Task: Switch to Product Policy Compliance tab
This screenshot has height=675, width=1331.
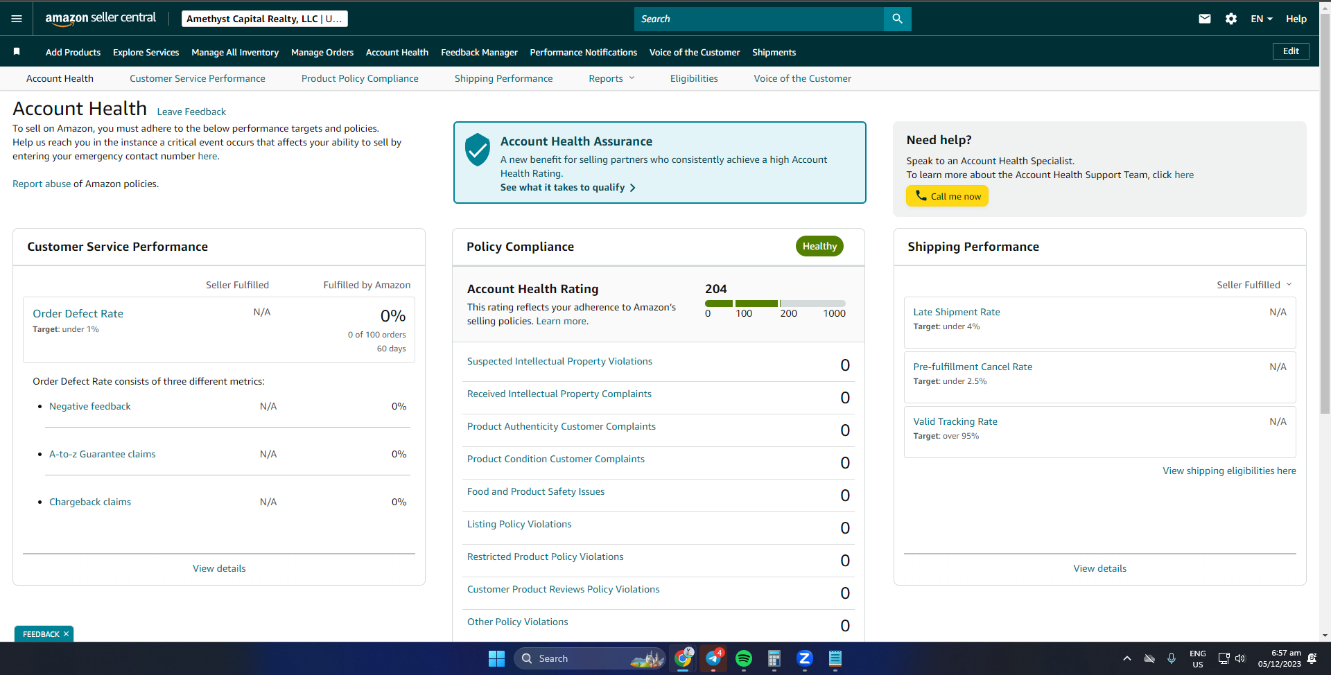Action: pos(360,78)
